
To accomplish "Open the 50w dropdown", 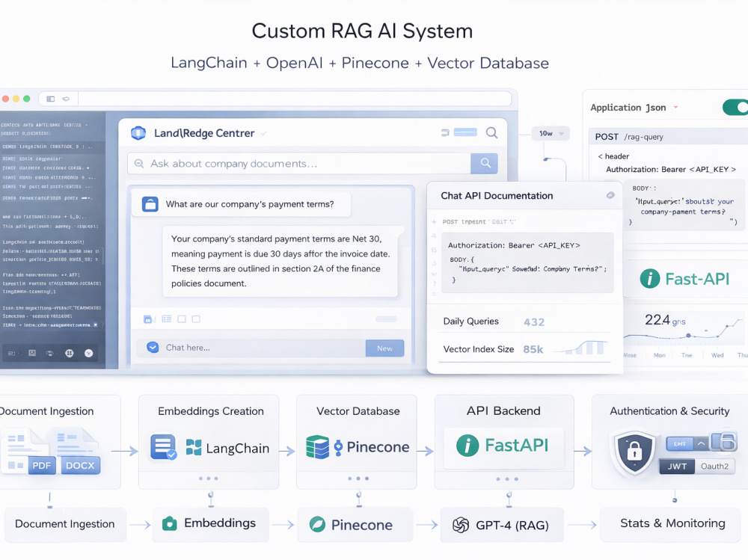I will click(551, 134).
